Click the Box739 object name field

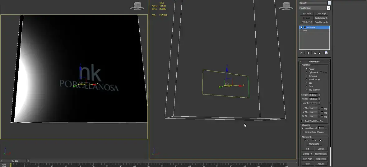pos(313,3)
